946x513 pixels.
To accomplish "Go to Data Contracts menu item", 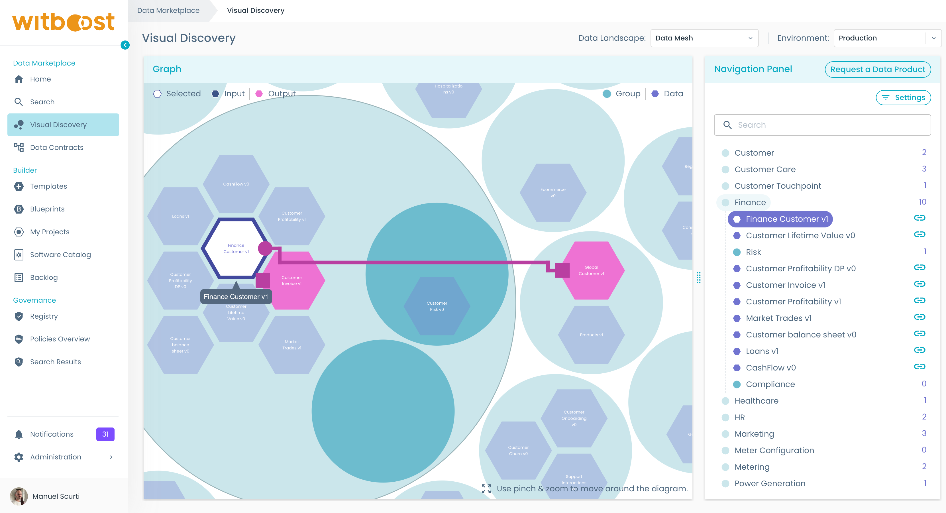I will coord(56,147).
